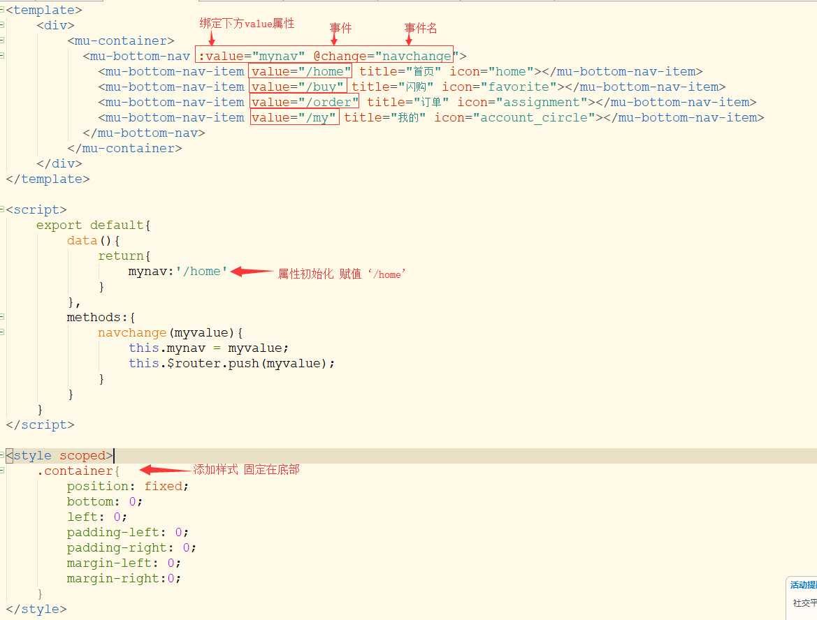Image resolution: width=817 pixels, height=620 pixels.
Task: Click value="/order" in the nav item
Action: click(x=305, y=102)
